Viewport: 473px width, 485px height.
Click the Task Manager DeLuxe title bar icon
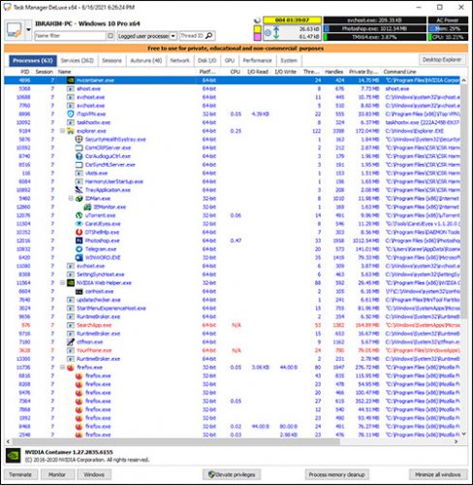(7, 7)
